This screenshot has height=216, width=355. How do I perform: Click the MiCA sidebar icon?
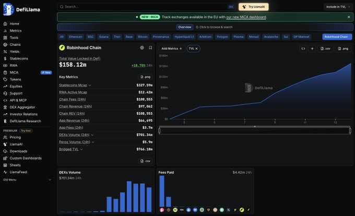click(x=5, y=73)
